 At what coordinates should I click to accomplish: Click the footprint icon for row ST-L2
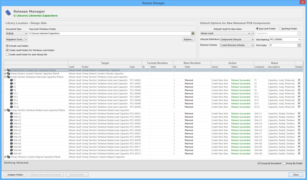[x=11, y=107]
